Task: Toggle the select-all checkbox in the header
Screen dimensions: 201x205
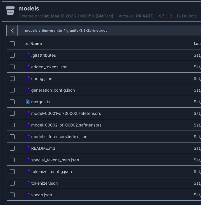Action: click(x=12, y=44)
